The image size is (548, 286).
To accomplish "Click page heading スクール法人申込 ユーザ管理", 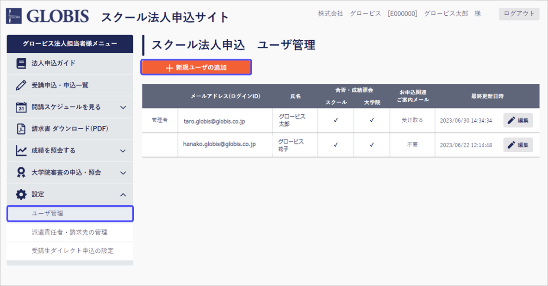I will [x=233, y=45].
